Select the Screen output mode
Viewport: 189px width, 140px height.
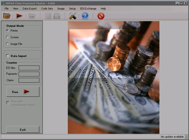tap(7, 37)
